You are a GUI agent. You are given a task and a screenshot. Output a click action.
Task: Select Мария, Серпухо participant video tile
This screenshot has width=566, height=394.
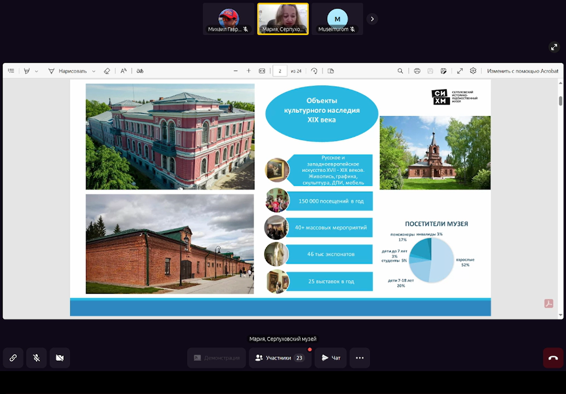click(x=283, y=19)
